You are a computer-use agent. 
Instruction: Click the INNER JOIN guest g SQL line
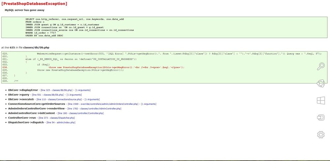click(62, 25)
